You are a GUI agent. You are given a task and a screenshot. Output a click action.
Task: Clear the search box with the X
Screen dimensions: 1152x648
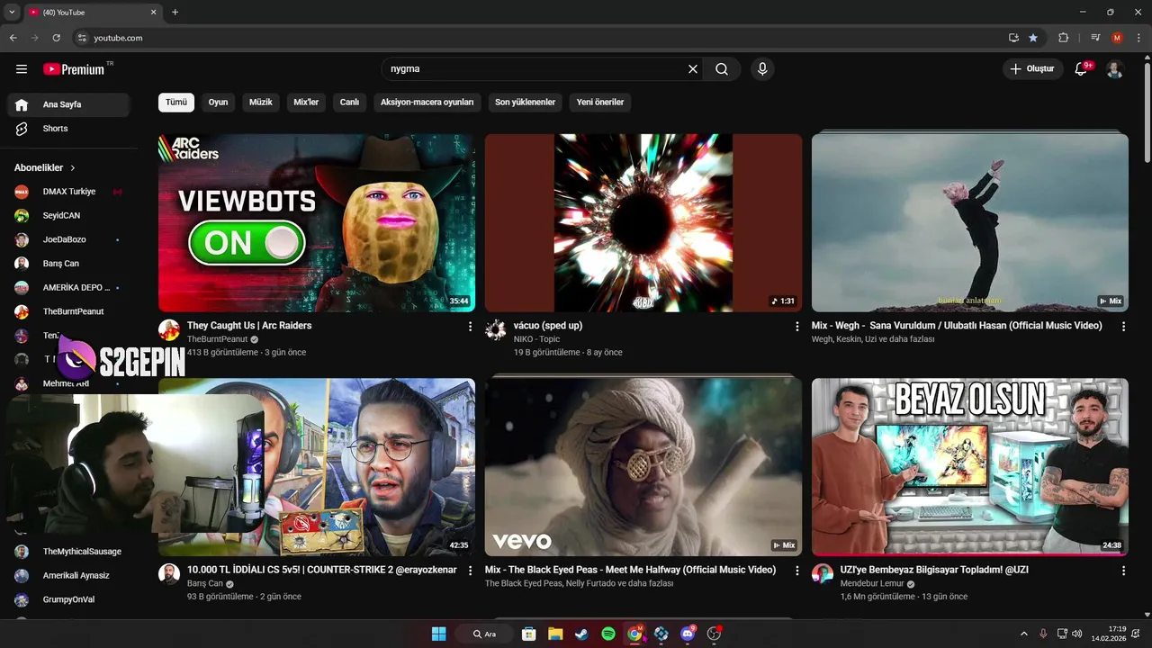[x=693, y=69]
